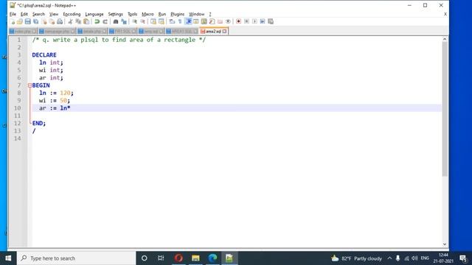
Task: Save the file with the floppy disk icon
Action: click(28, 21)
